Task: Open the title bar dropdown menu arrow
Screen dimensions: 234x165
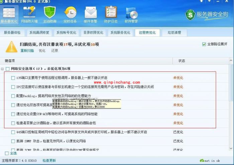Action: click(x=209, y=1)
